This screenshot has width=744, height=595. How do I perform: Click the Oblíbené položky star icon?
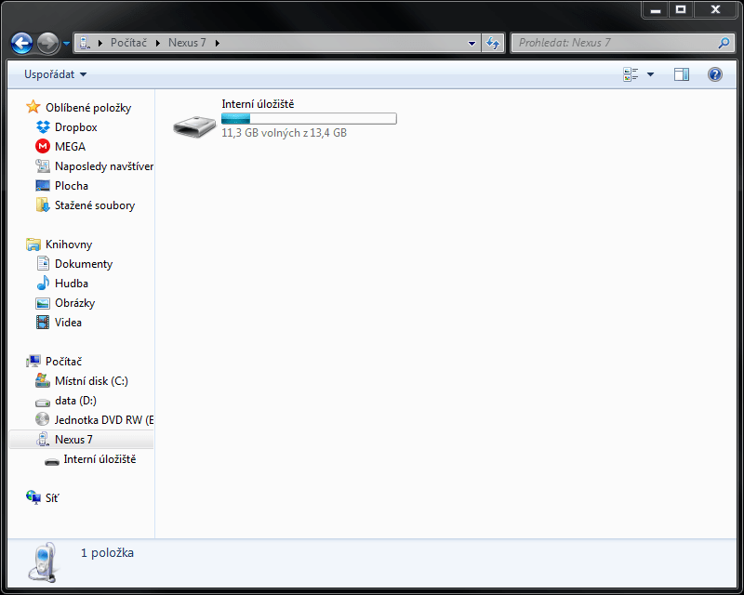[33, 107]
